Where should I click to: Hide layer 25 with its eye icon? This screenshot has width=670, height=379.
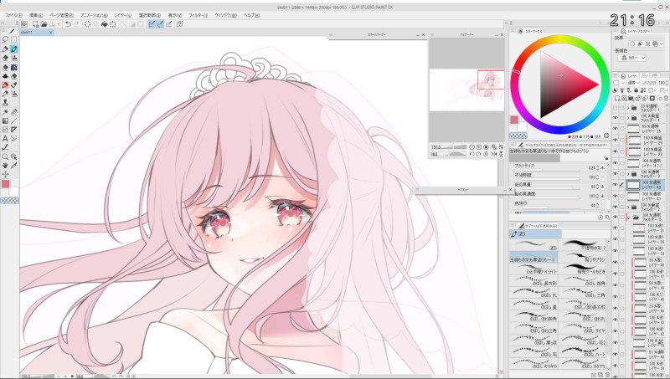tap(616, 129)
